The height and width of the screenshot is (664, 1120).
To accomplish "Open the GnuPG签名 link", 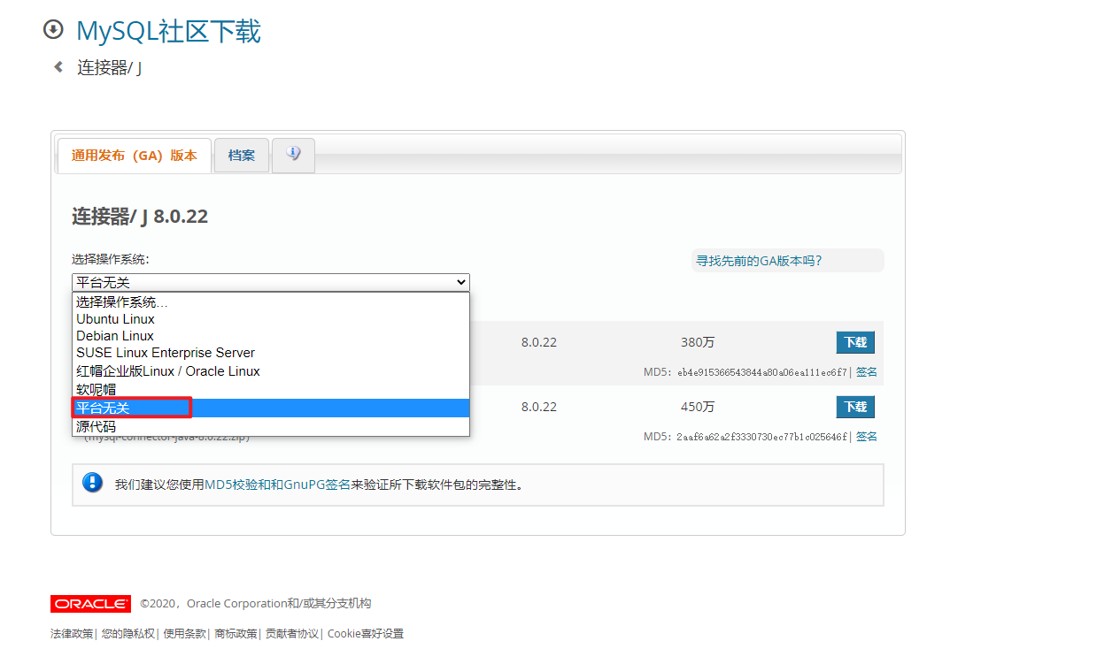I will 317,485.
